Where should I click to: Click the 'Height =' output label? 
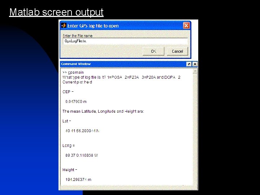[x=70, y=170]
